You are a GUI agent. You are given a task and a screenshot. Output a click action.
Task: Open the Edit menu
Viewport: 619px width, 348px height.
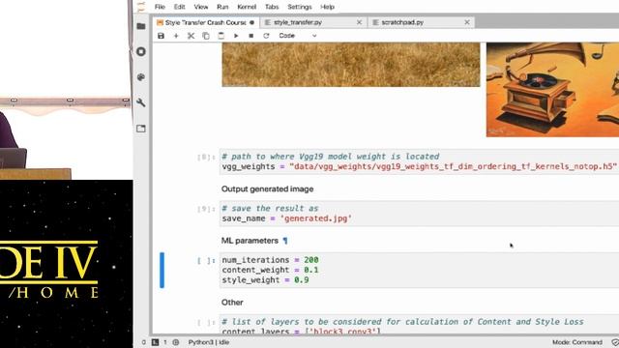coord(179,7)
